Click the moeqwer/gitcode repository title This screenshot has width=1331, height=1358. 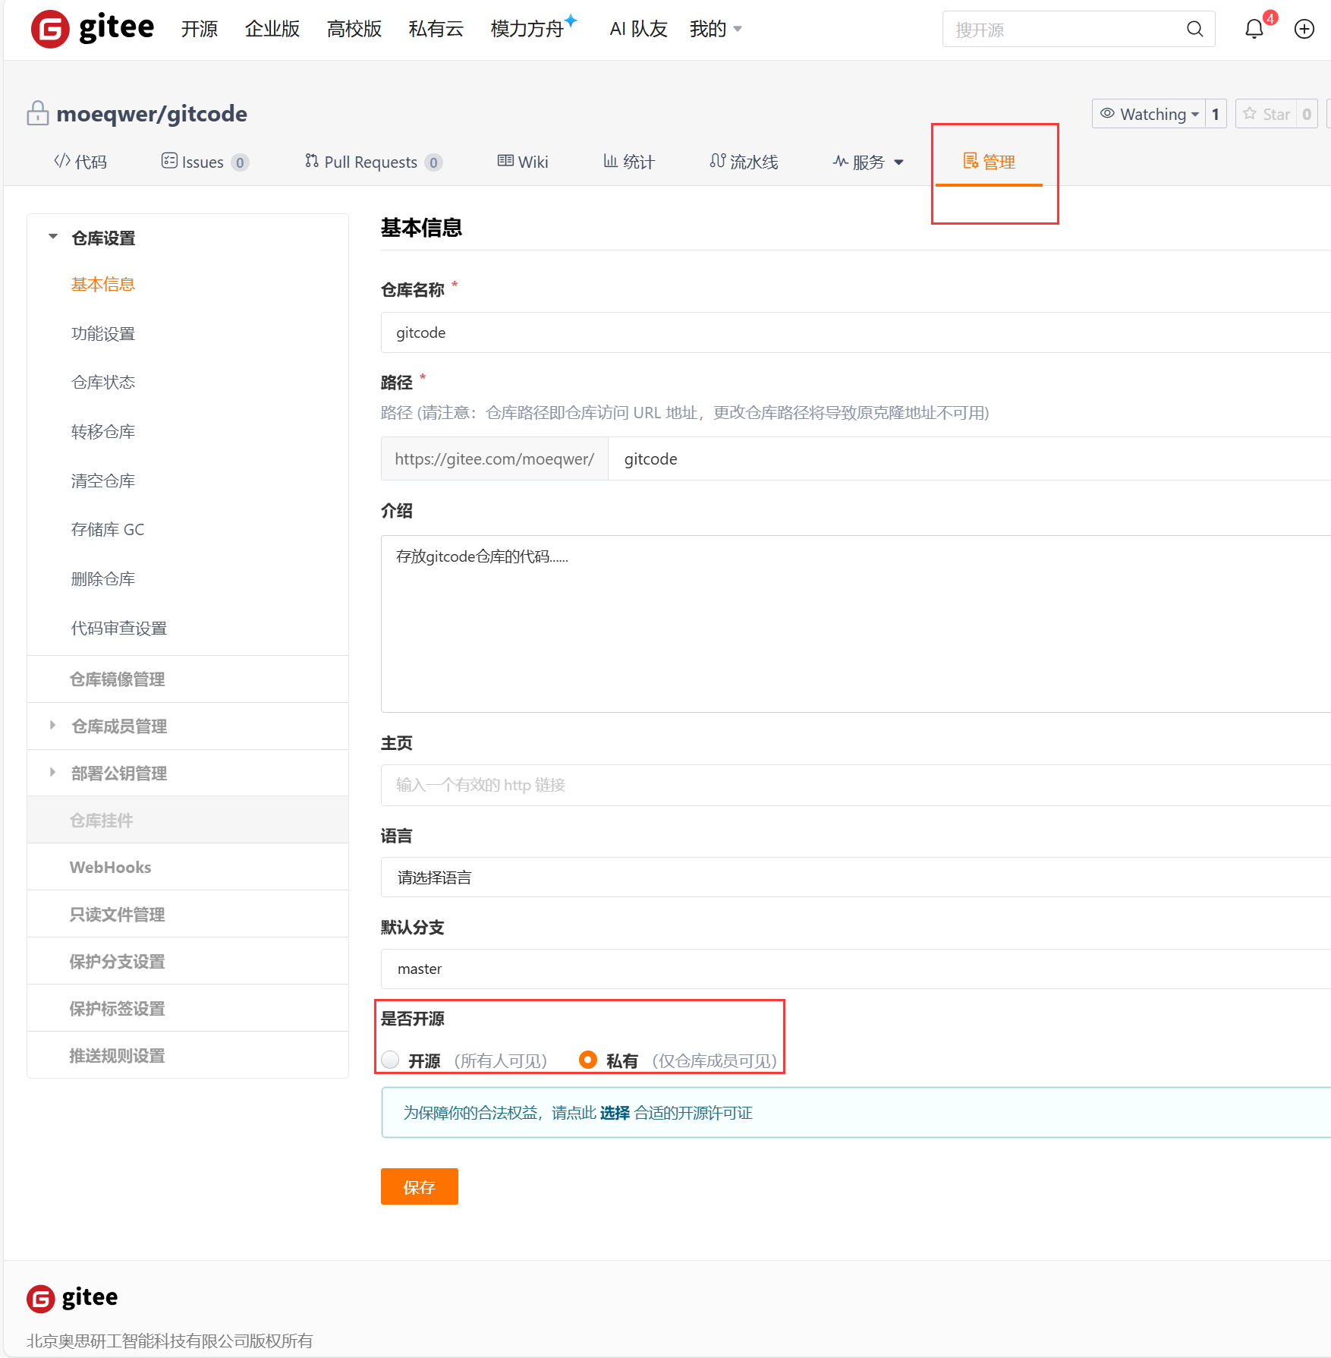pyautogui.click(x=152, y=114)
